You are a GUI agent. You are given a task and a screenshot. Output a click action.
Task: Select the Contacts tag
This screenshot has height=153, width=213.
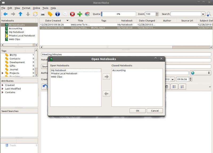tap(15, 59)
